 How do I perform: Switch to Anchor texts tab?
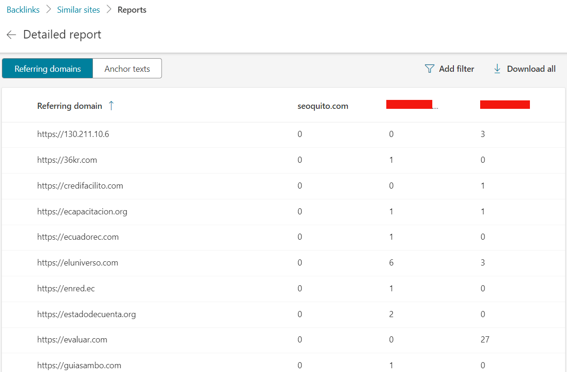click(x=127, y=68)
